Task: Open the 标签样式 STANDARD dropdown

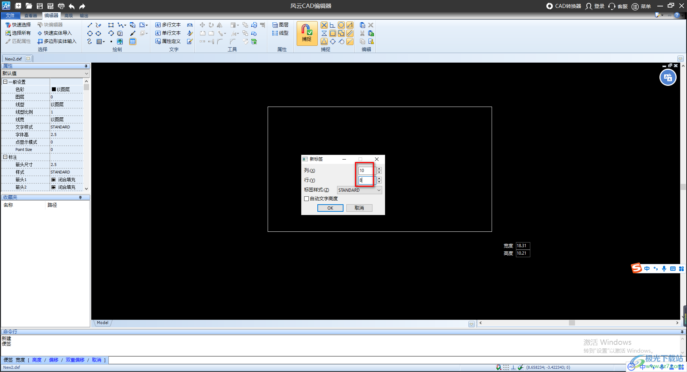Action: click(x=359, y=190)
